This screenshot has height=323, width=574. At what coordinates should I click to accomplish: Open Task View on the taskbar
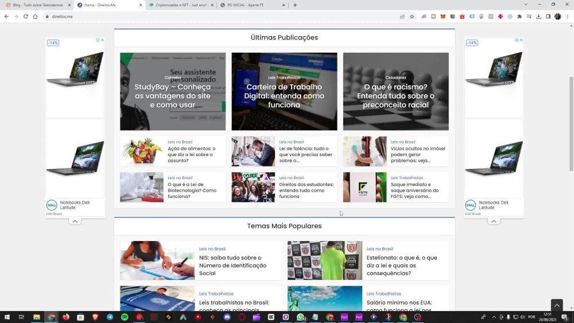tap(21, 317)
